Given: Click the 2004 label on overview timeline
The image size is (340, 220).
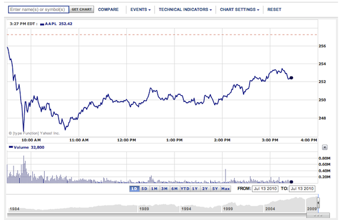Looking at the screenshot, I should tap(270, 209).
